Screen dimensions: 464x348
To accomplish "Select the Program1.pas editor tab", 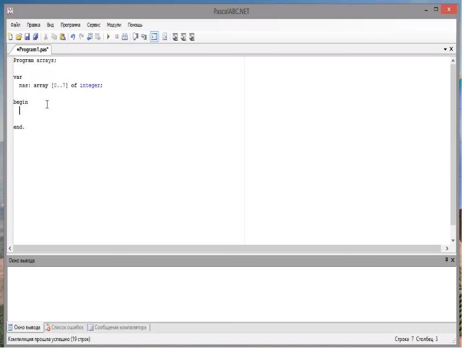I will tap(32, 50).
